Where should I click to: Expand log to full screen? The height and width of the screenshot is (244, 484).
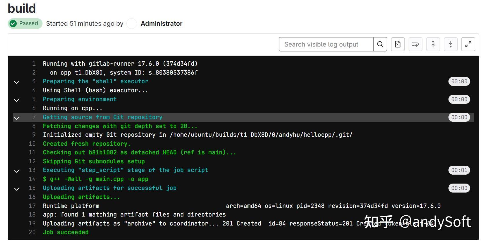[x=468, y=44]
